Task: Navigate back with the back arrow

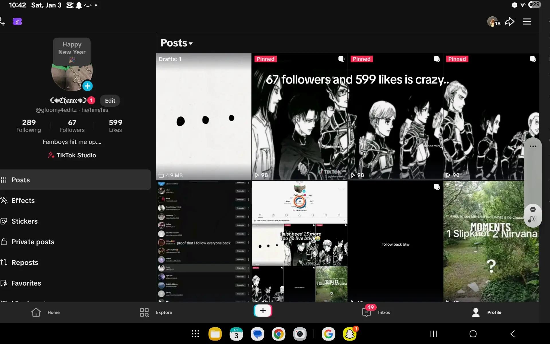Action: point(513,334)
